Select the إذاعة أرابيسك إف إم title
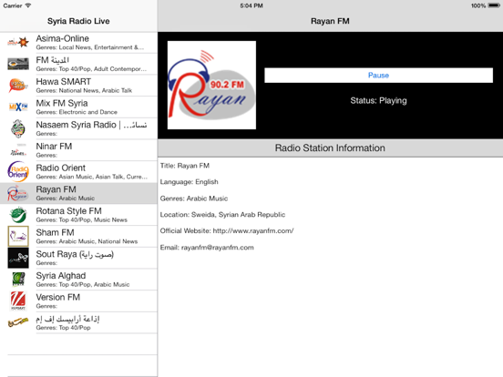 [x=67, y=319]
